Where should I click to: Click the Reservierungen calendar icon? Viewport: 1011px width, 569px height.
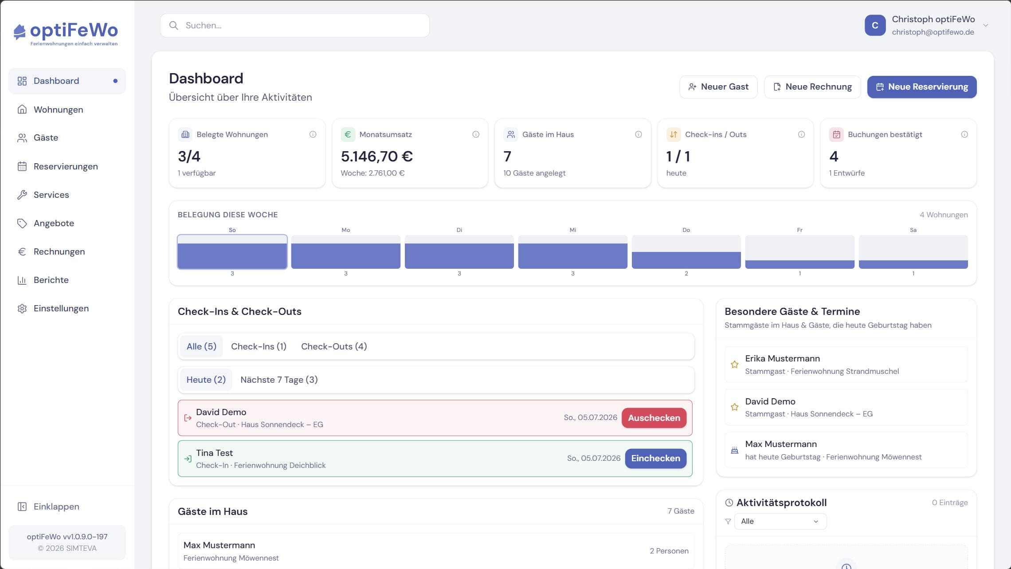pos(22,166)
